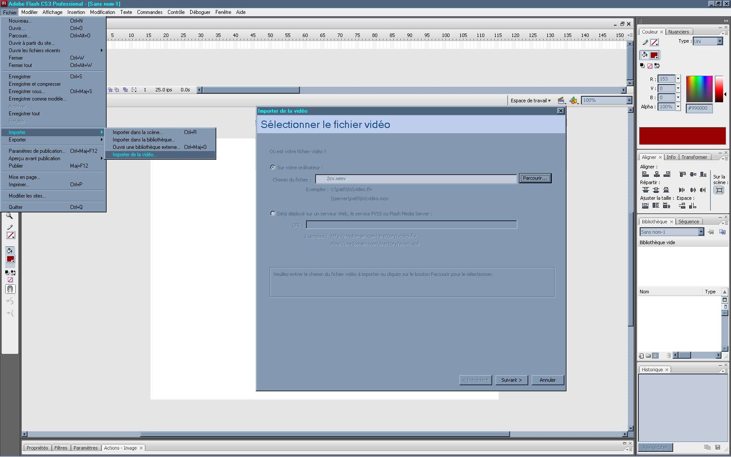Click Edit Scene clapper icon
This screenshot has height=457, width=731.
point(561,101)
